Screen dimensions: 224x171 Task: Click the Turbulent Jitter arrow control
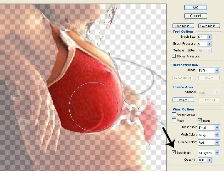pos(209,51)
